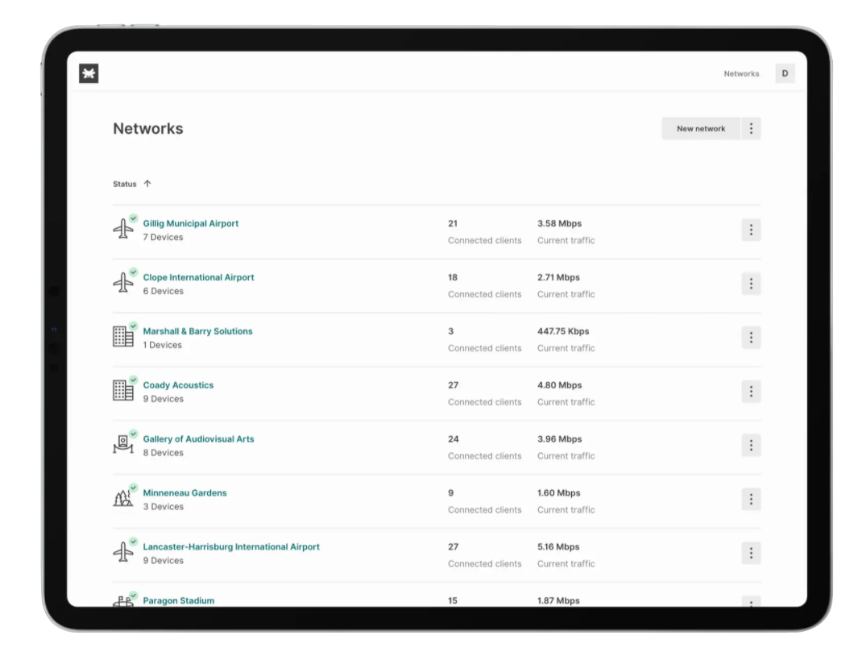862x656 pixels.
Task: Click the 21 connected clients value
Action: 453,224
